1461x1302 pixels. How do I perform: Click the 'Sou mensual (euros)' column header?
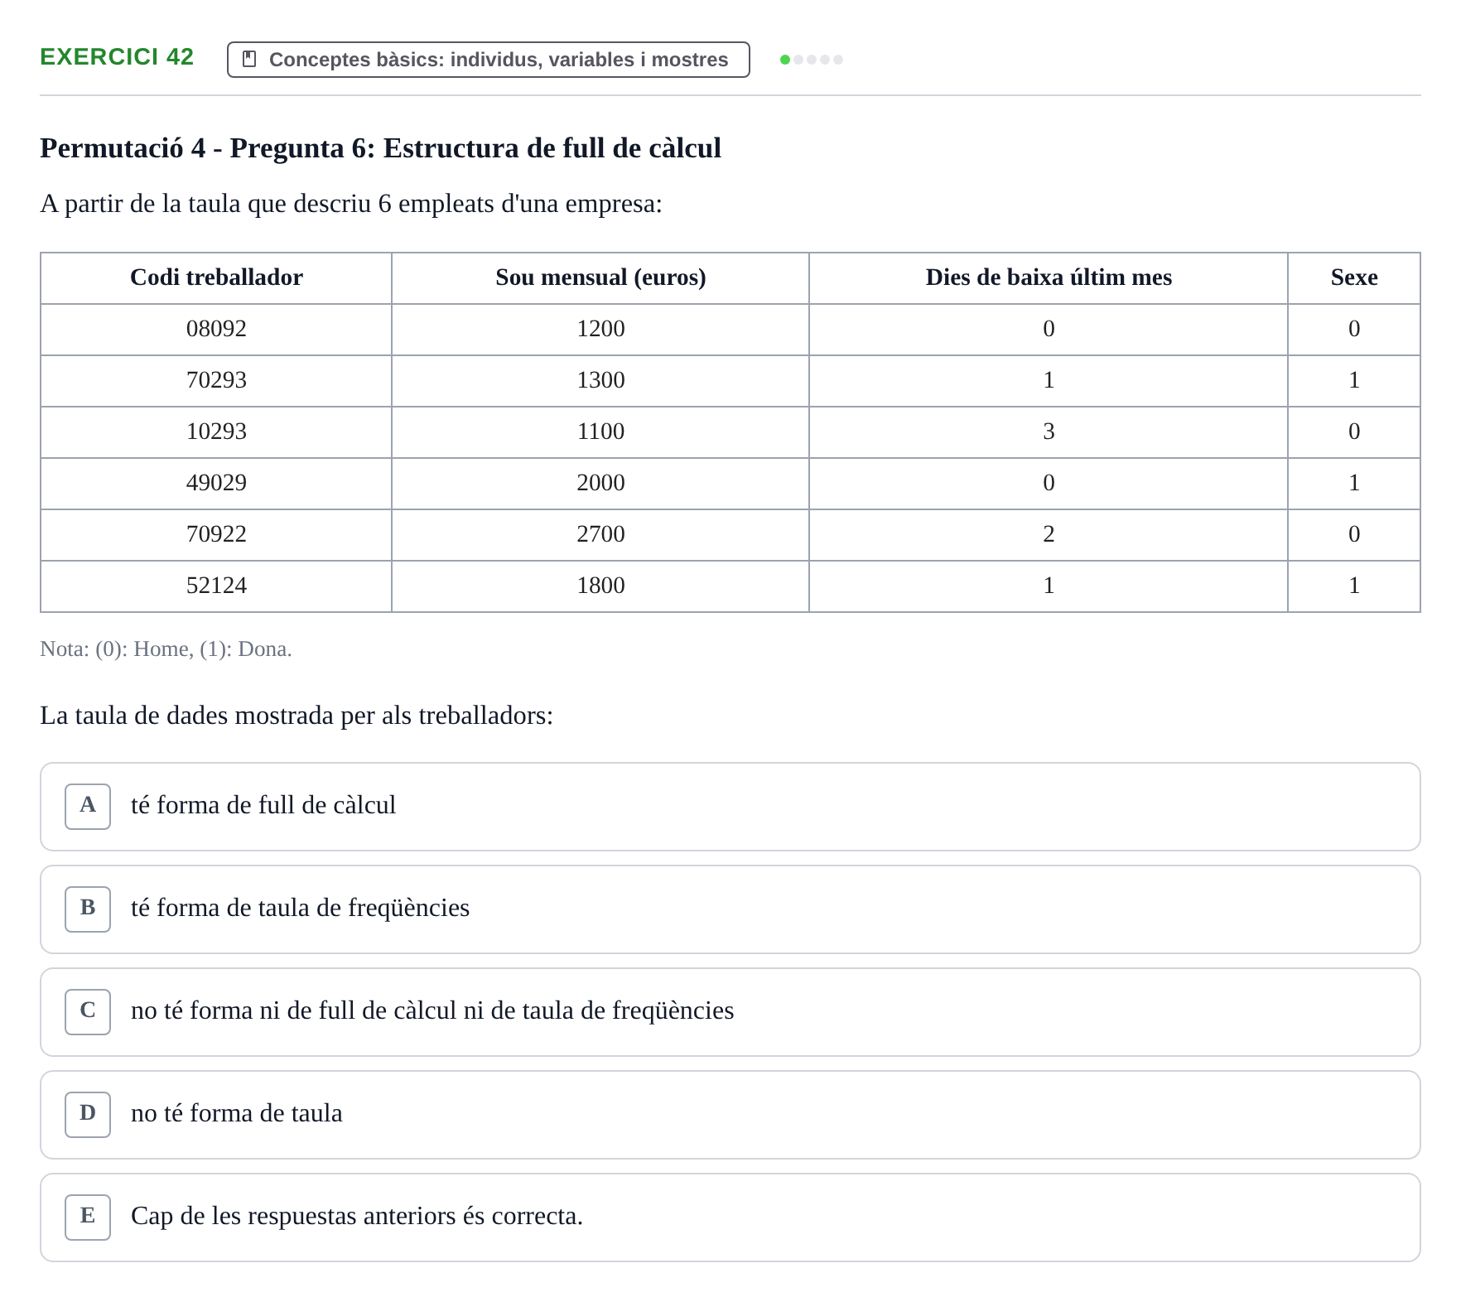click(600, 277)
